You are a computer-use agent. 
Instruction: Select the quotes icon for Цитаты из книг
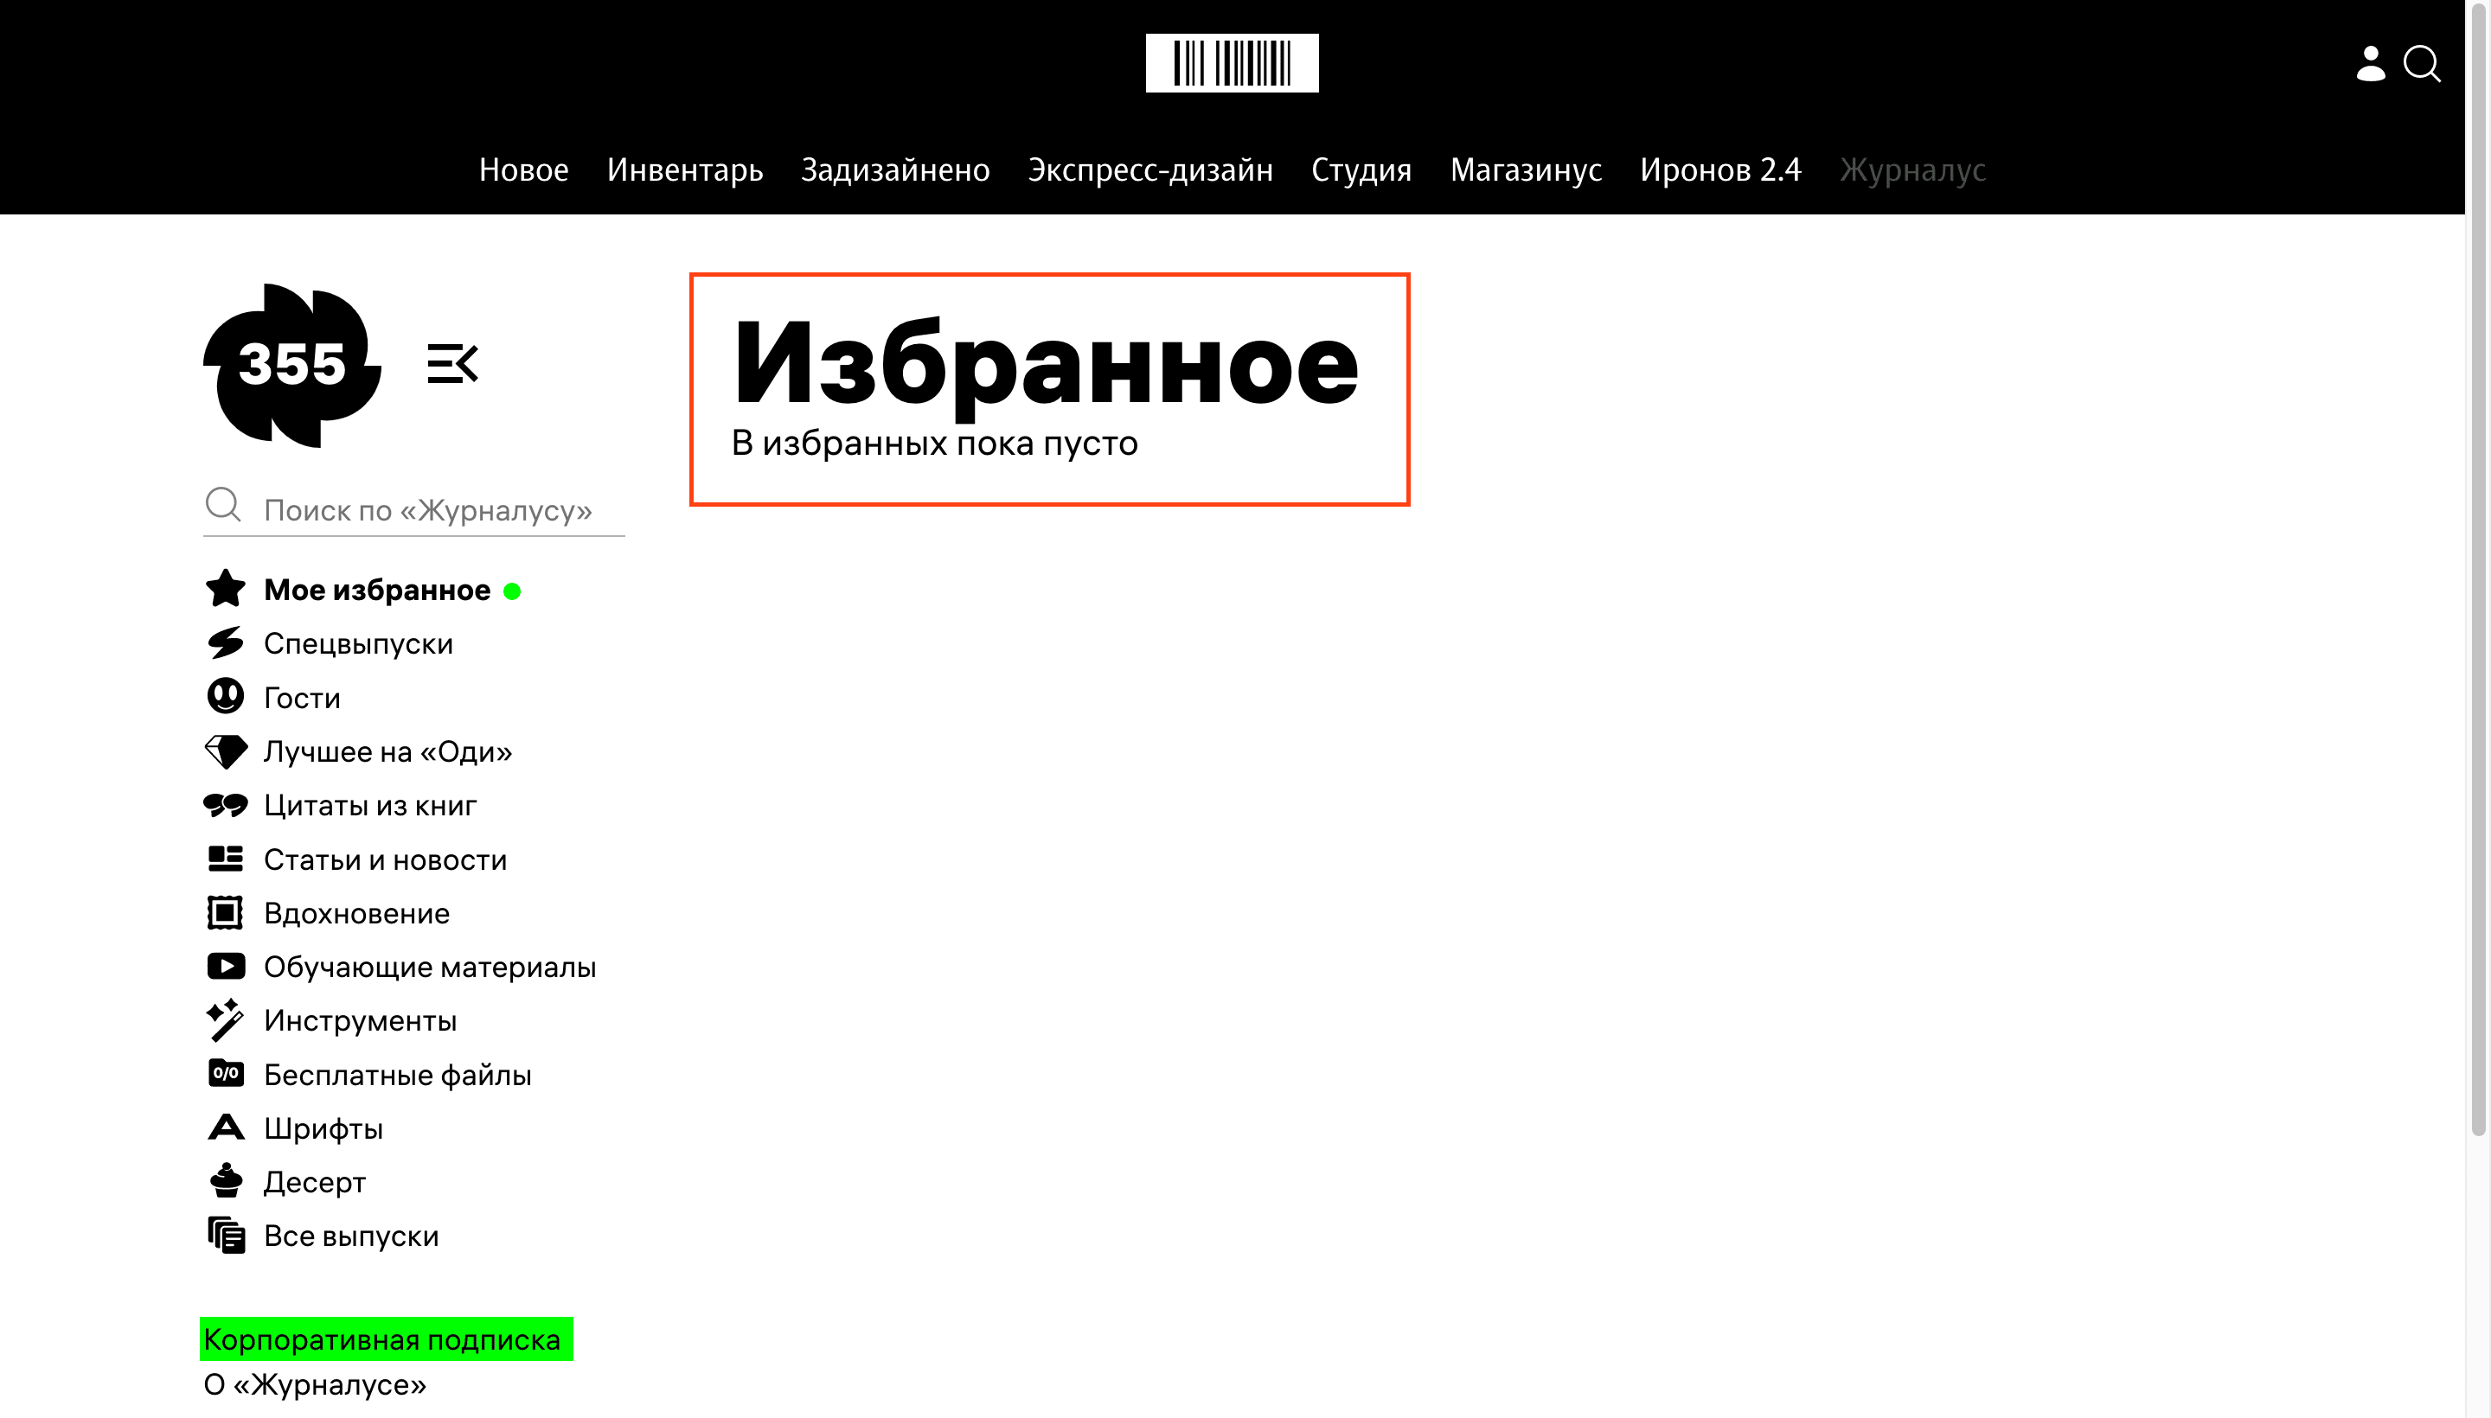225,804
